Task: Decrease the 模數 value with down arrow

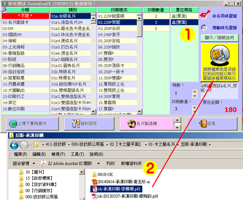Action: (195, 96)
